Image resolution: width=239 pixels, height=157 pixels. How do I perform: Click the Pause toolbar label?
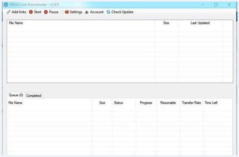tap(54, 12)
